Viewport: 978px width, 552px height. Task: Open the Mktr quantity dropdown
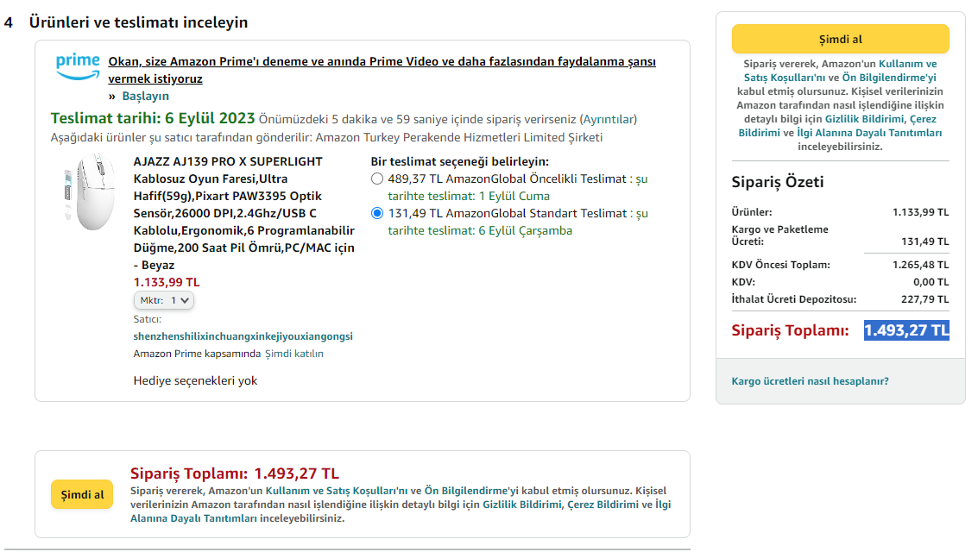tap(164, 300)
